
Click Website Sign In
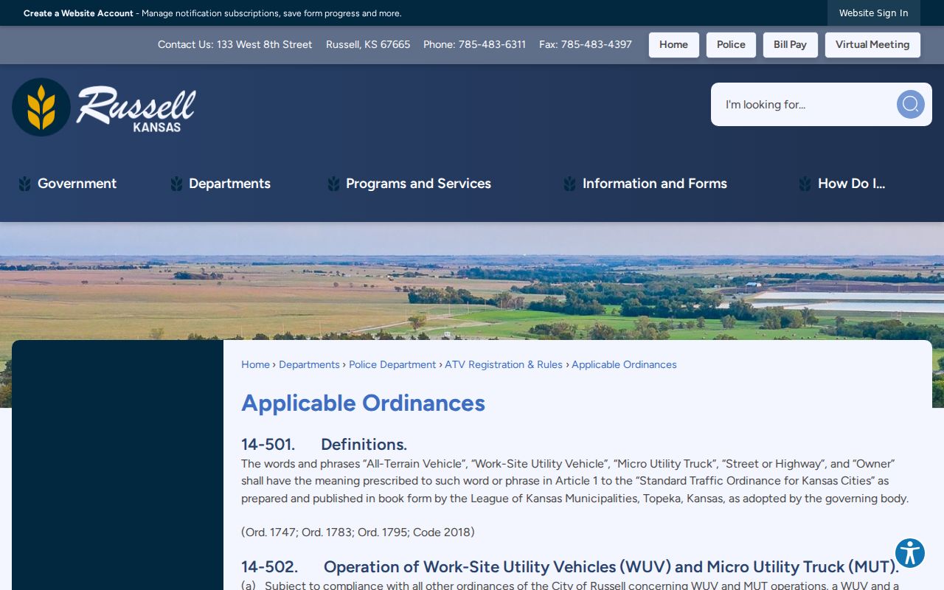(x=873, y=13)
